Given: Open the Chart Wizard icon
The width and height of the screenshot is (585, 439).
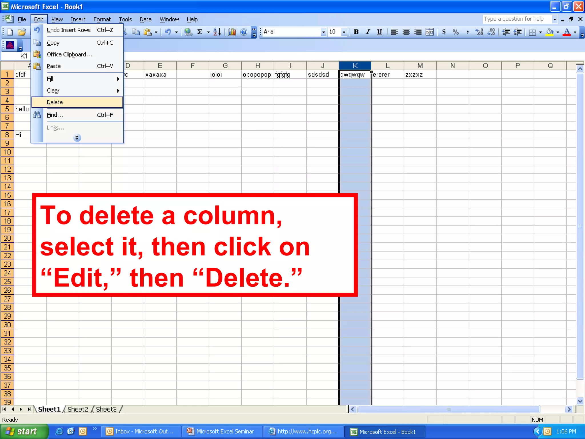Looking at the screenshot, I should coord(232,32).
